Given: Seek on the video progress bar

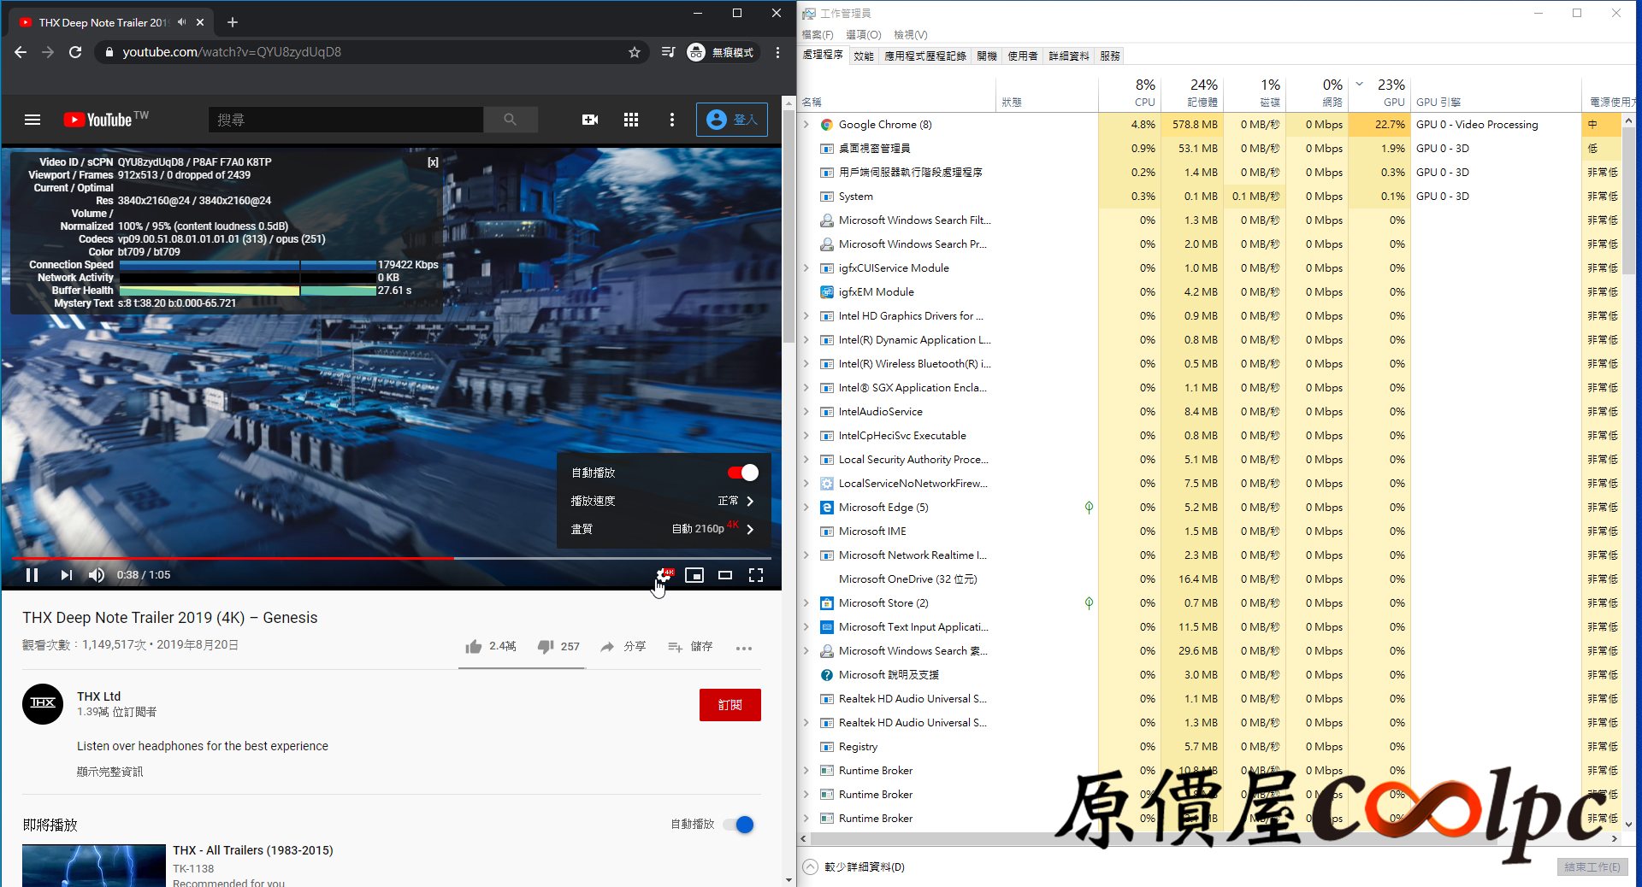Looking at the screenshot, I should (391, 558).
